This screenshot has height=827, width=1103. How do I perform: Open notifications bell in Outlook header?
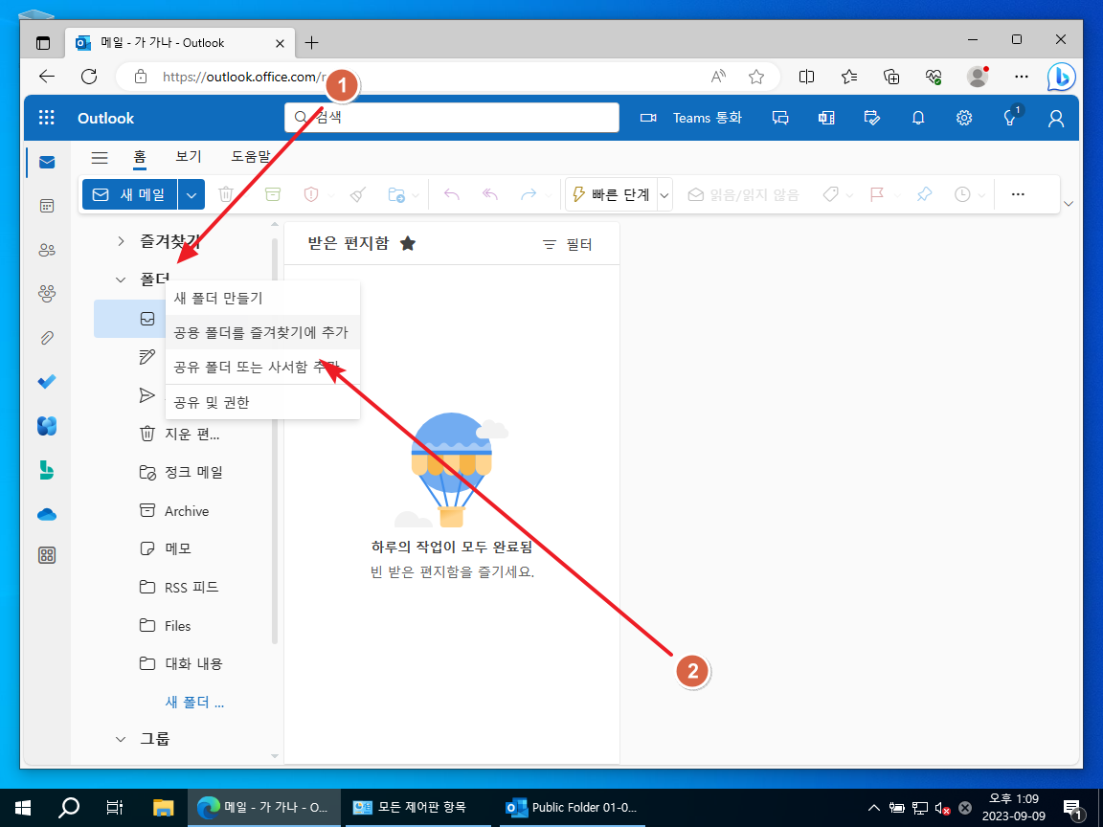(x=918, y=118)
